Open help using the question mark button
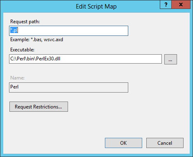193x157 pixels. point(166,4)
